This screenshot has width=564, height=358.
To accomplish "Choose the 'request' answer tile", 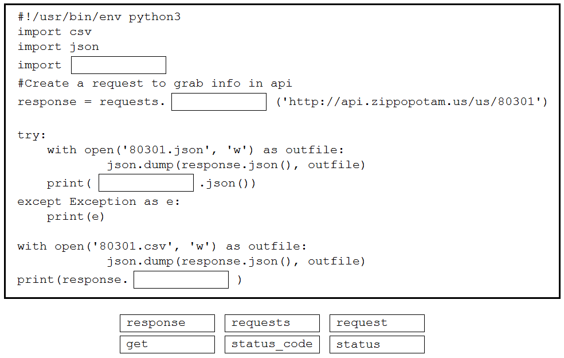I will pyautogui.click(x=377, y=323).
